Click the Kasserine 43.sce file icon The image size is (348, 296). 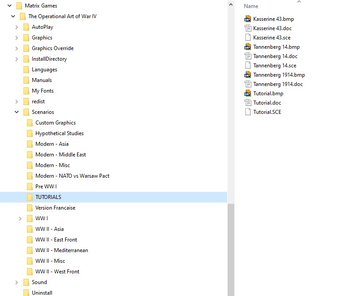tap(247, 38)
